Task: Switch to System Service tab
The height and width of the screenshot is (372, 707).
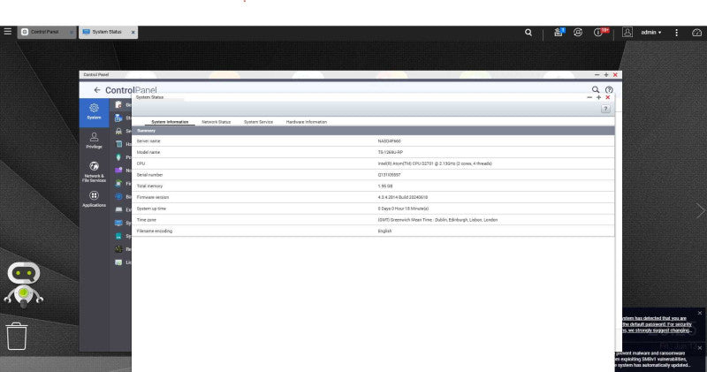Action: click(258, 122)
